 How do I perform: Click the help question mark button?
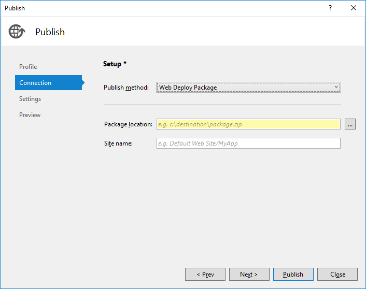pyautogui.click(x=330, y=8)
